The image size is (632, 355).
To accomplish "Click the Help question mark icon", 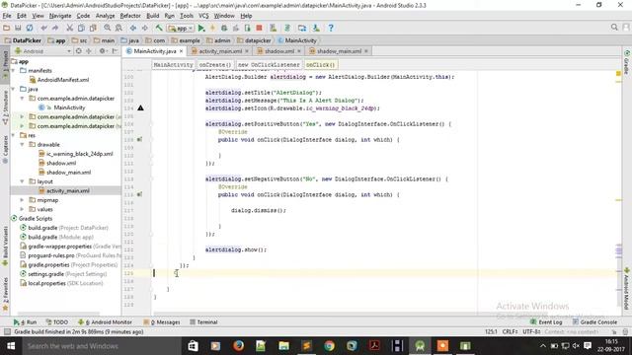I will pos(331,28).
